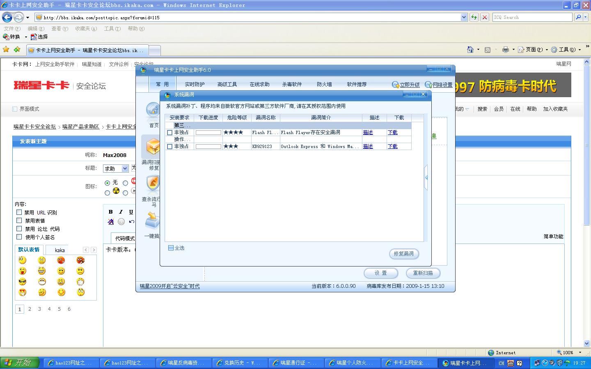Insert the heart-eyes smiley emoticon
The width and height of the screenshot is (591, 369).
point(22,292)
